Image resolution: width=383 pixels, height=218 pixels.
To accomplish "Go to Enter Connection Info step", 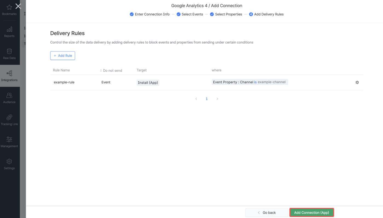I will (x=150, y=14).
